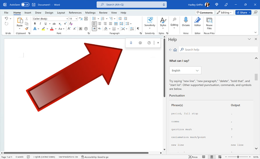Click the Help home icon
260x159 pixels.
point(175,50)
